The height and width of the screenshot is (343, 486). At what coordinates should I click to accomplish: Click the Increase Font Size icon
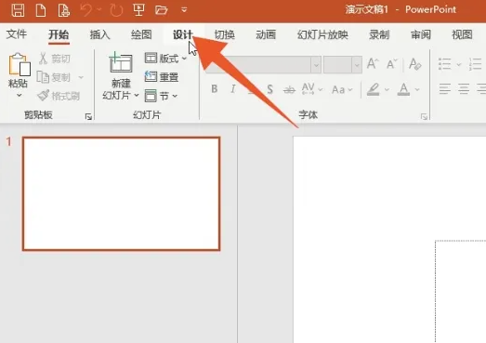(373, 64)
